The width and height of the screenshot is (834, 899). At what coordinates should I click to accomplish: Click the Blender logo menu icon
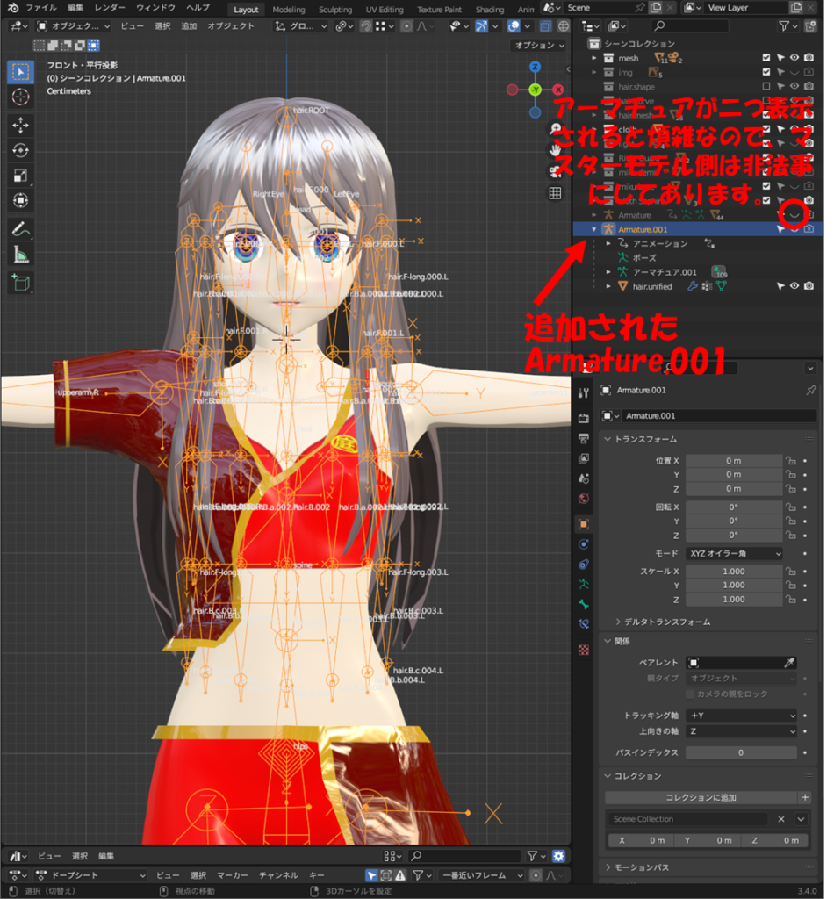(x=13, y=8)
